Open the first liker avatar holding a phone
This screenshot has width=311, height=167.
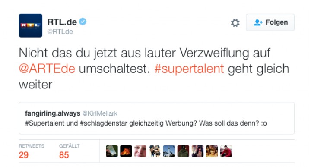pyautogui.click(x=112, y=151)
